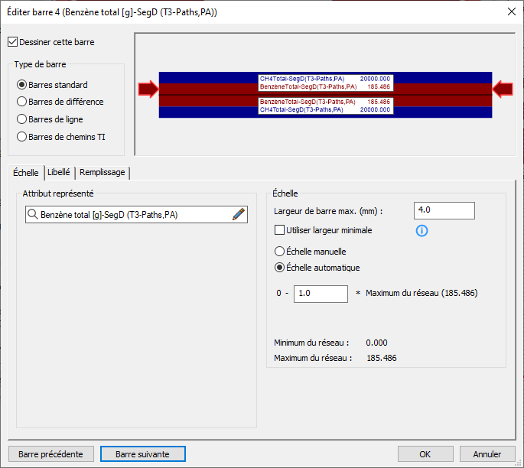Image resolution: width=524 pixels, height=468 pixels.
Task: Close the Éditer barre 4 dialog
Action: (x=511, y=11)
